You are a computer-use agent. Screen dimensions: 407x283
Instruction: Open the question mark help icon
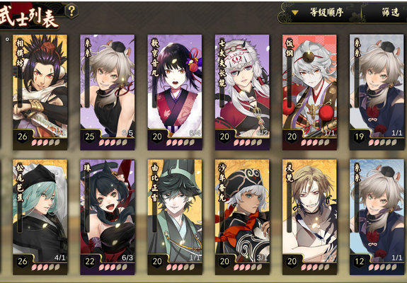coord(71,11)
